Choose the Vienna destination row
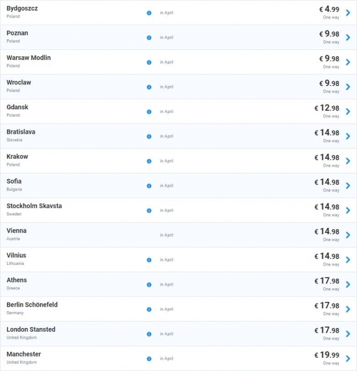 pyautogui.click(x=178, y=235)
